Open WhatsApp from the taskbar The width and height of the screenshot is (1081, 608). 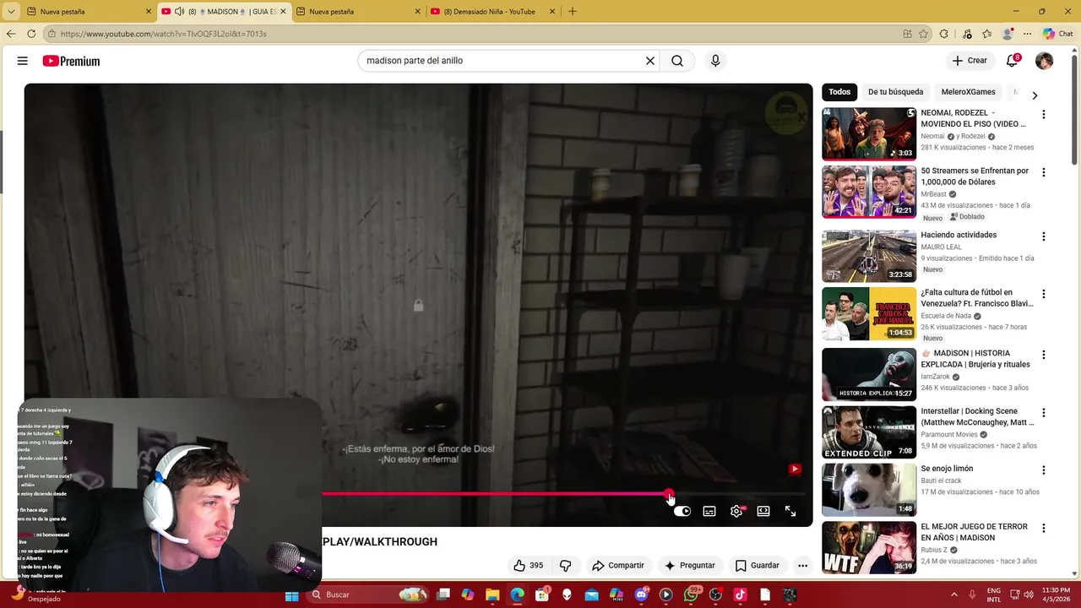692,594
